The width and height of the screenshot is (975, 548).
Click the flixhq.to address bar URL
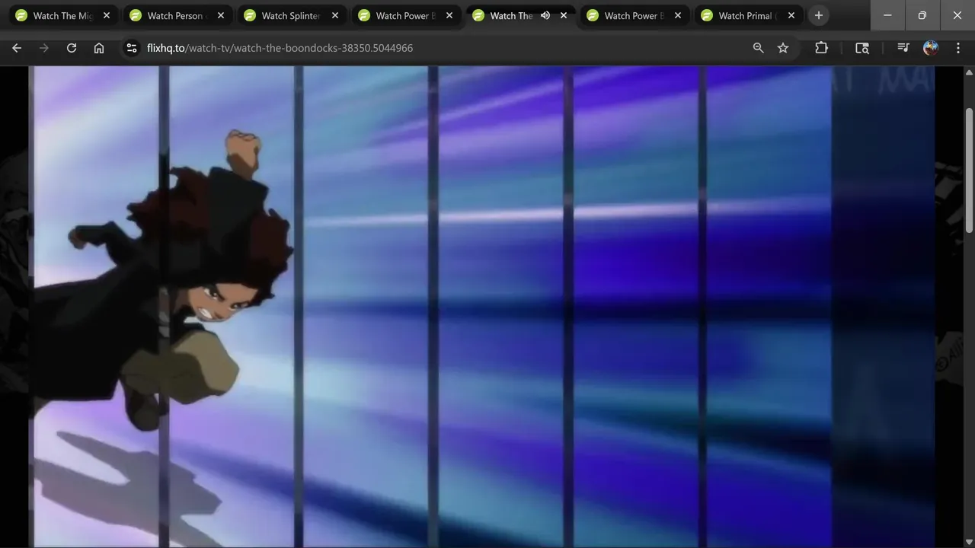280,48
